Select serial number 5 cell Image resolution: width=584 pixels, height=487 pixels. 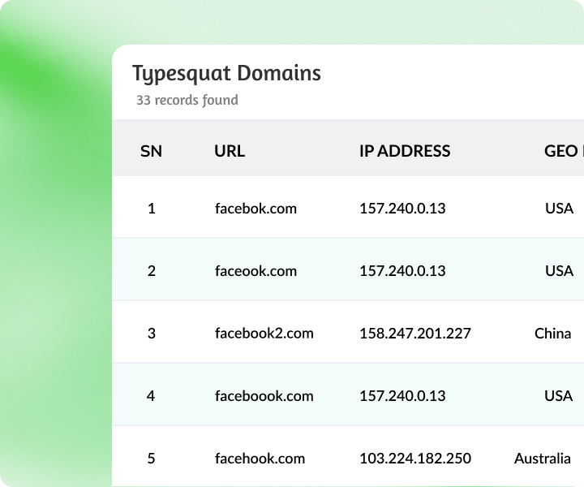(x=151, y=459)
